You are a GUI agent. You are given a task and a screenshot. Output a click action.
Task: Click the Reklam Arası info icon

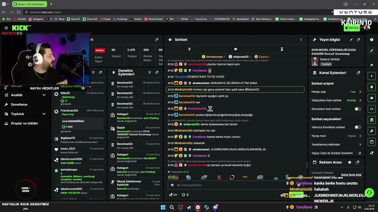point(350,162)
